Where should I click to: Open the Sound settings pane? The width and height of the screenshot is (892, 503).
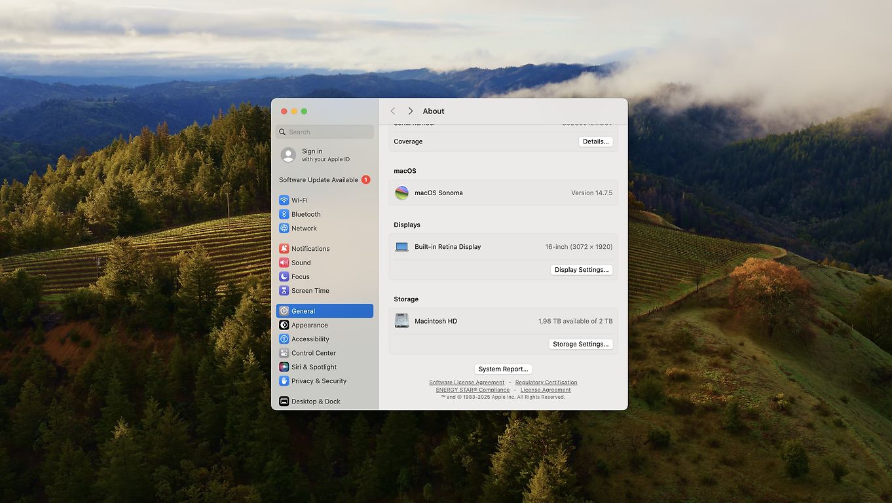(x=325, y=263)
